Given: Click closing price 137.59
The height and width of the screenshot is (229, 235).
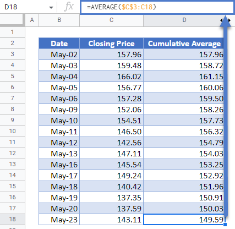Looking at the screenshot, I should 111,209.
